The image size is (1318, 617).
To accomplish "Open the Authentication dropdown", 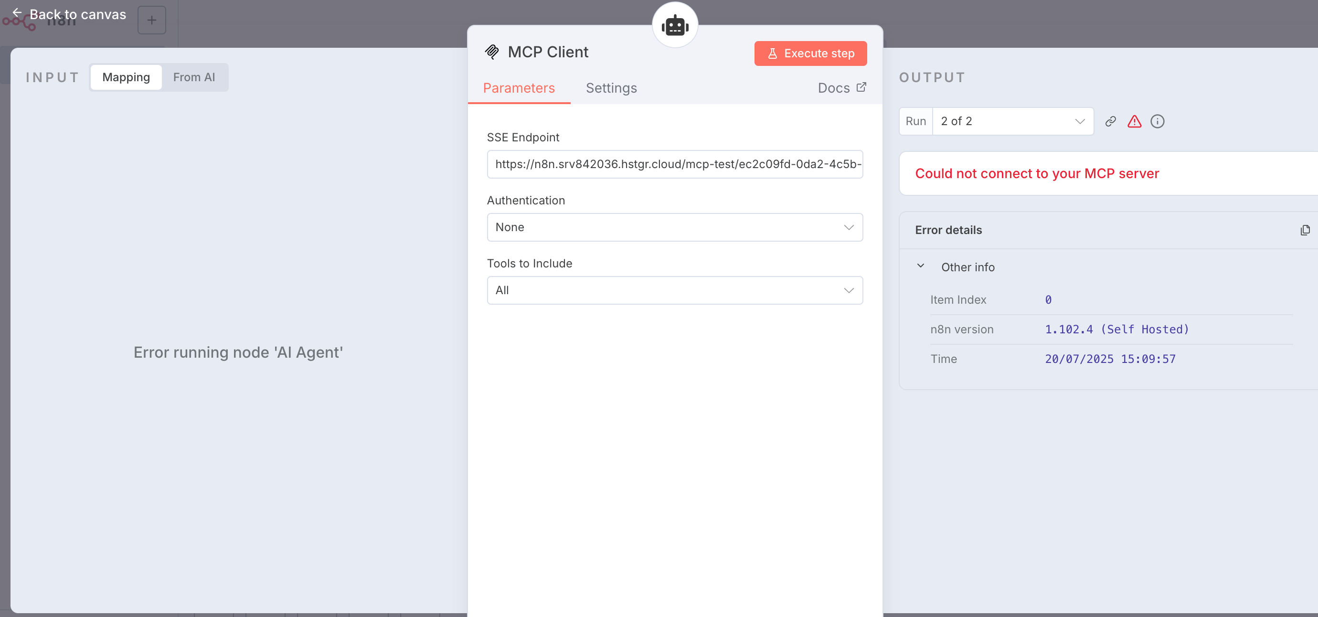I will coord(675,227).
